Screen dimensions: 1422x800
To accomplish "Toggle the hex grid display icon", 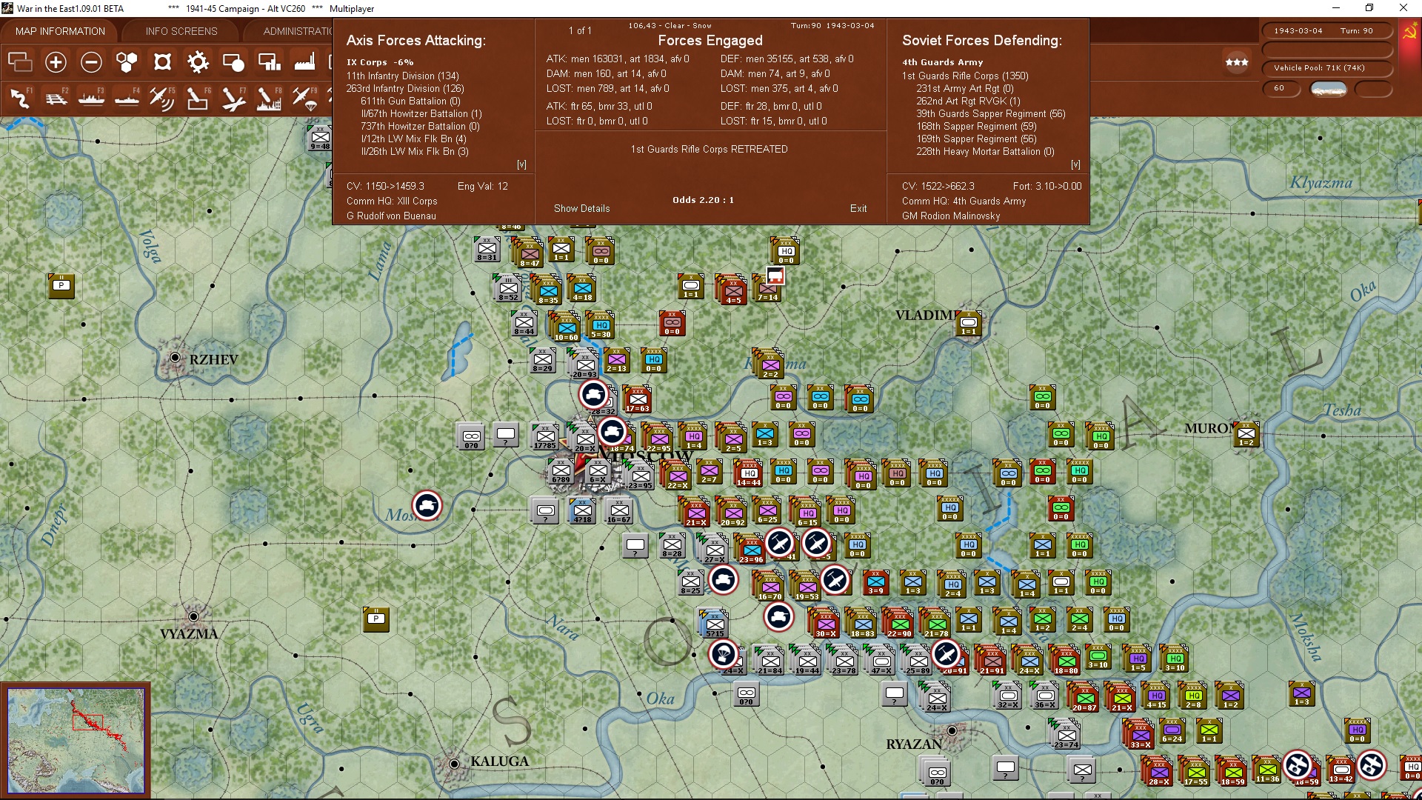I will [127, 62].
